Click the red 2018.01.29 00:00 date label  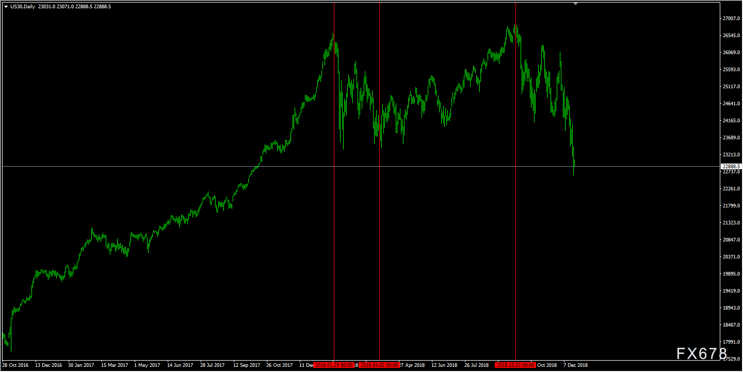(x=334, y=365)
